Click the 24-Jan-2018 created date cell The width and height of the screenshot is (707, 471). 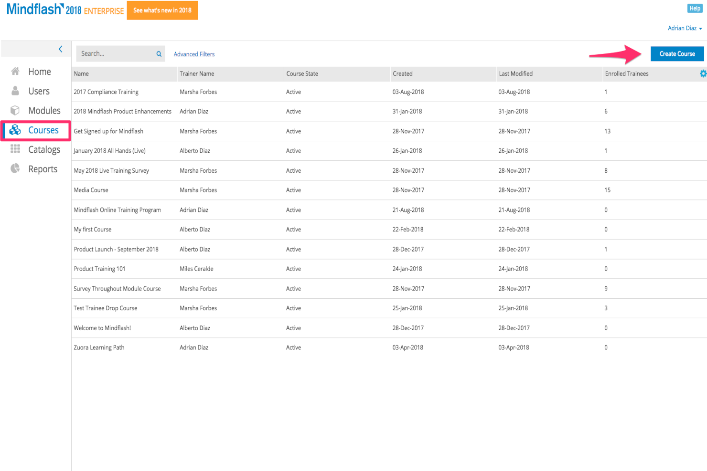407,269
